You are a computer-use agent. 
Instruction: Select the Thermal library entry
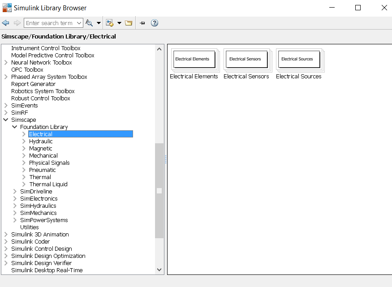(x=40, y=177)
